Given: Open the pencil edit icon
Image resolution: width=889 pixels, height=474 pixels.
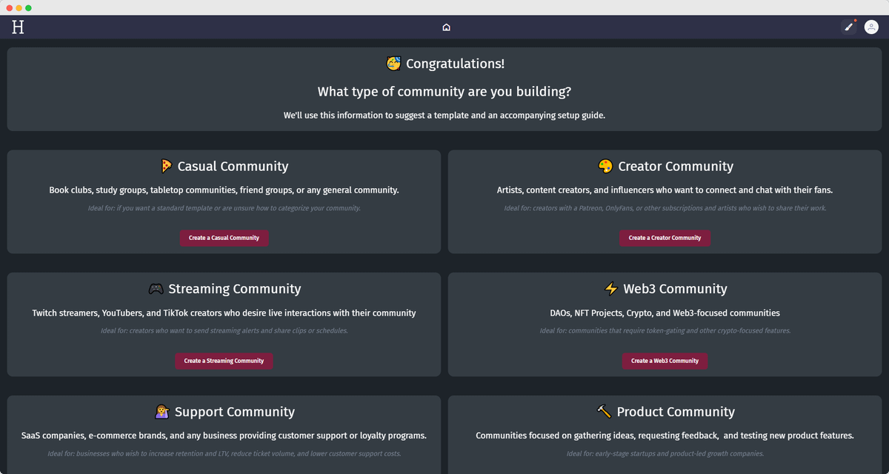Looking at the screenshot, I should tap(849, 27).
